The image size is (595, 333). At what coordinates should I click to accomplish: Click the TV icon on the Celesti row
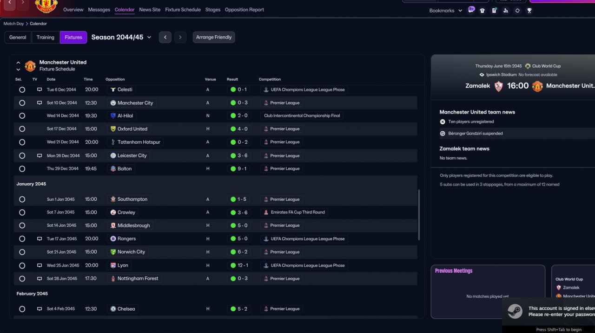(40, 90)
